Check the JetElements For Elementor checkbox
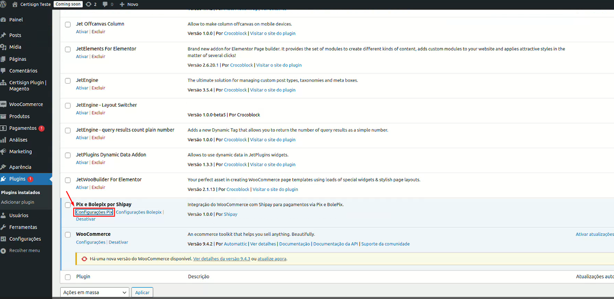Image resolution: width=614 pixels, height=299 pixels. tap(68, 49)
